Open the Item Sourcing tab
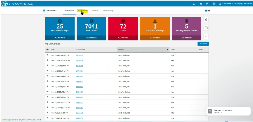 point(108,11)
